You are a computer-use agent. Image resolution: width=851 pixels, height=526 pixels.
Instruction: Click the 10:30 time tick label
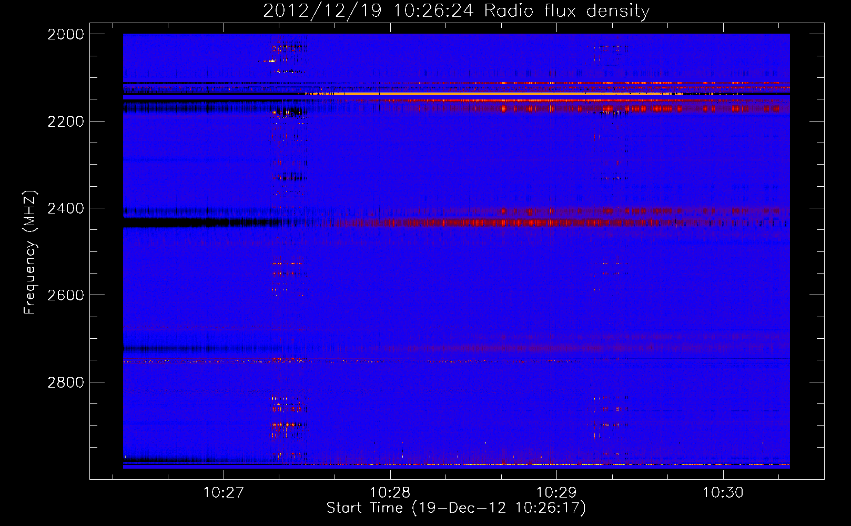[x=723, y=493]
